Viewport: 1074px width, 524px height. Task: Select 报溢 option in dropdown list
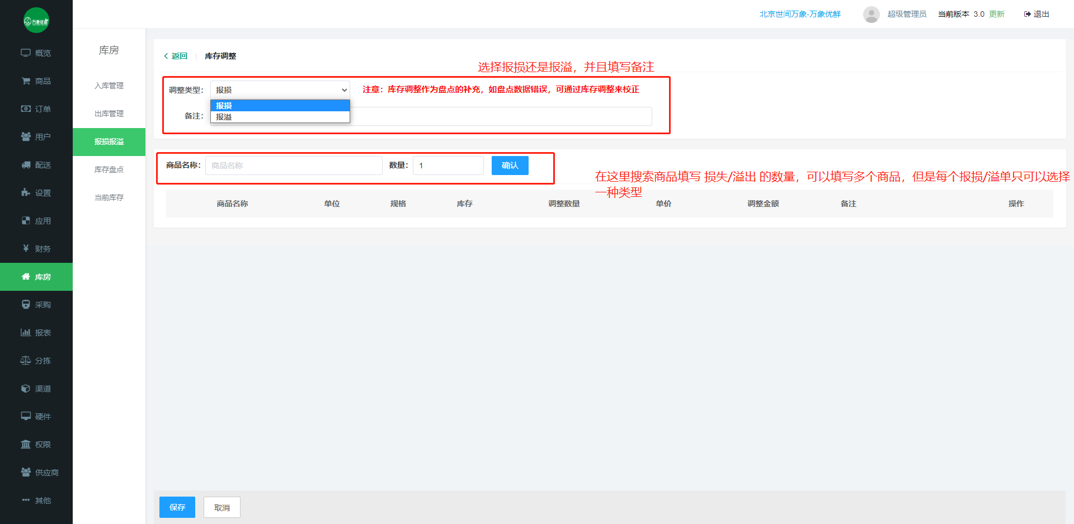(x=280, y=117)
